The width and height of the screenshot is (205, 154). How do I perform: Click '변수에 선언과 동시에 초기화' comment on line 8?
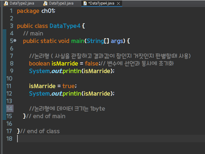140,63
